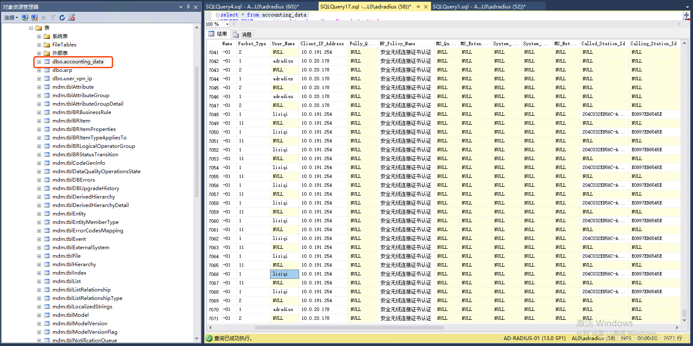
Task: Click the table icon beside mdm.tblEvent
Action: click(47, 239)
